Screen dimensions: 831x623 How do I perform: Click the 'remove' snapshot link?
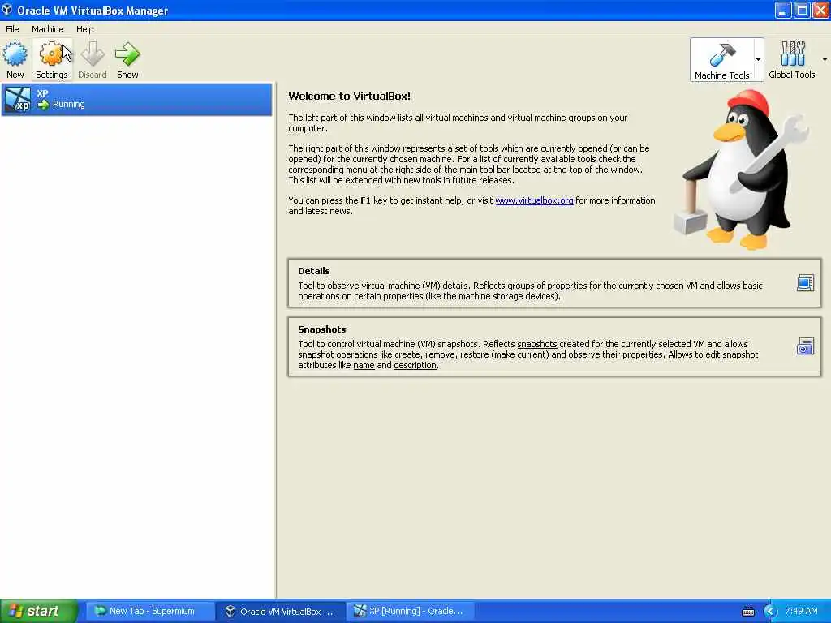pyautogui.click(x=440, y=354)
